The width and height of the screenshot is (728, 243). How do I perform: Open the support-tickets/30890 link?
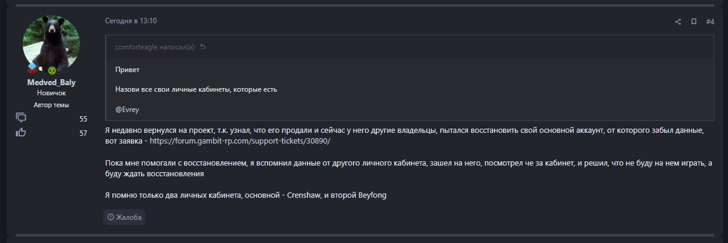click(239, 141)
